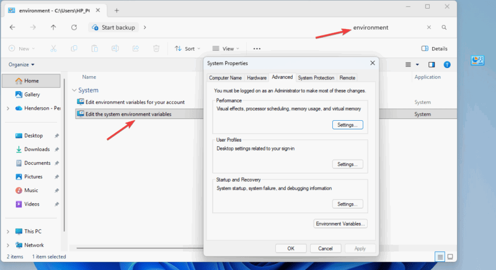The height and width of the screenshot is (270, 496).
Task: Toggle the preview pane icon
Action: tap(432, 64)
